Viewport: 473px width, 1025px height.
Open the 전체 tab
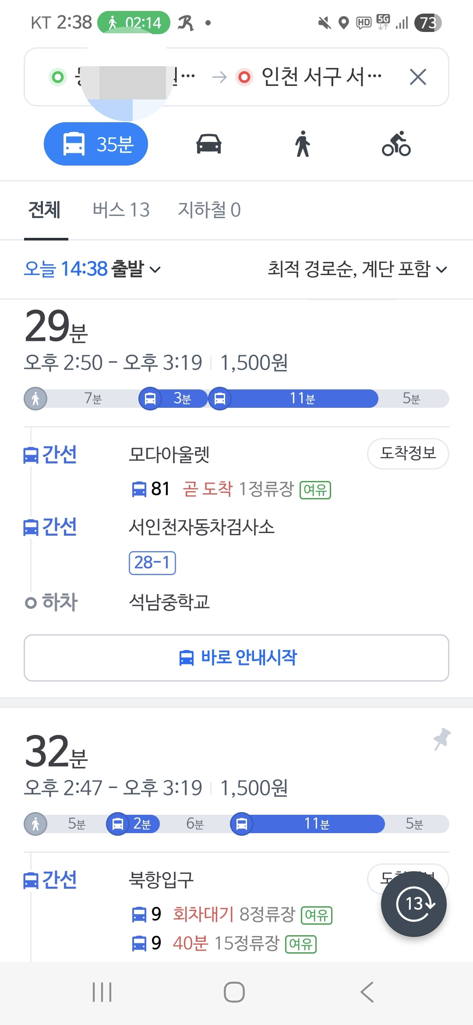coord(44,210)
